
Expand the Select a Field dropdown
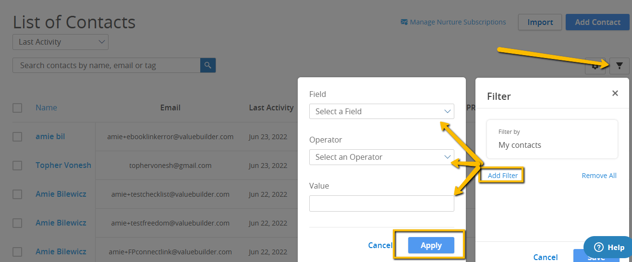pos(382,111)
